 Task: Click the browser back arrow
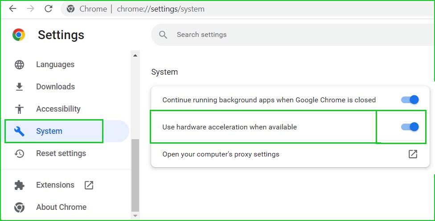click(x=13, y=9)
